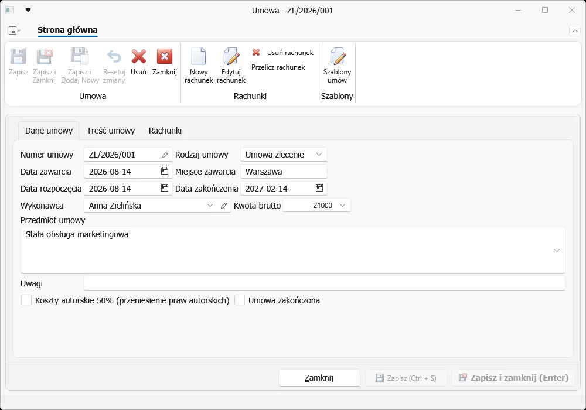This screenshot has width=586, height=410.
Task: Click the pencil icon beside Numer umowy
Action: point(165,155)
